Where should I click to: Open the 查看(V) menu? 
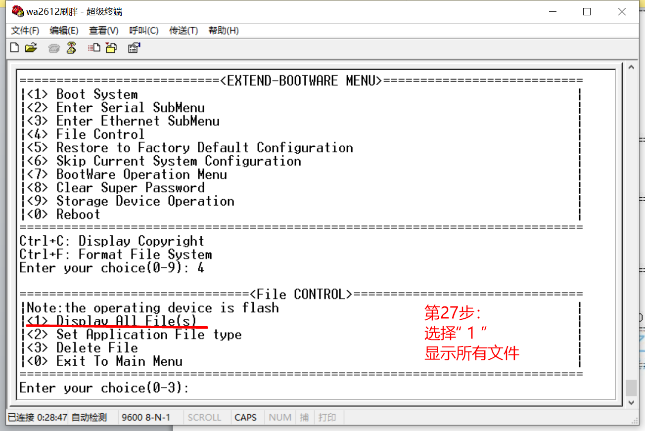104,31
